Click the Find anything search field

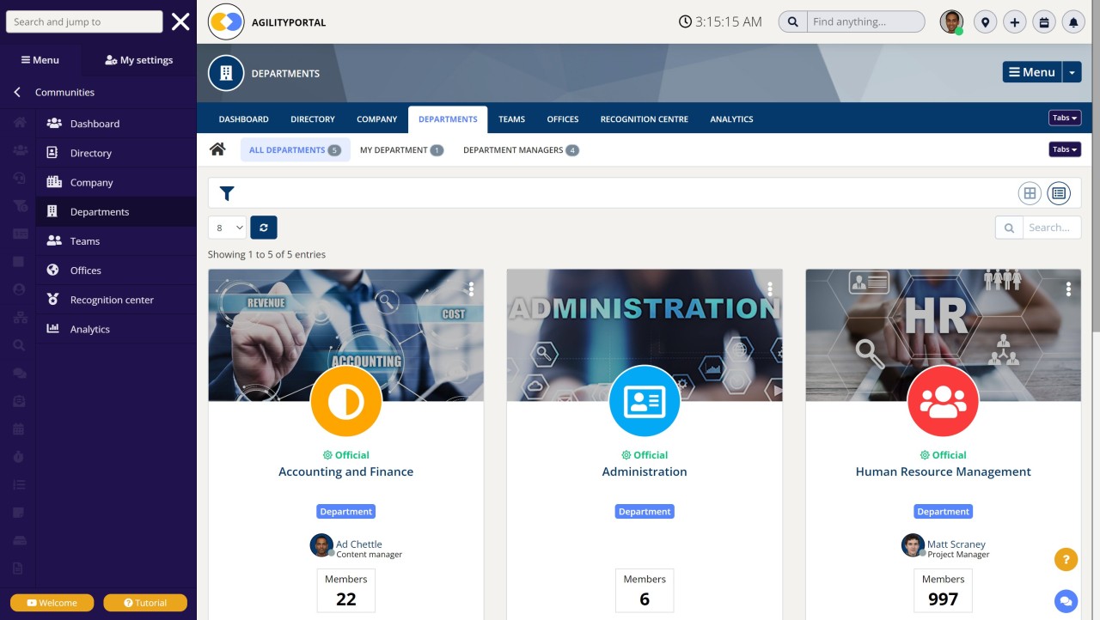coord(864,21)
